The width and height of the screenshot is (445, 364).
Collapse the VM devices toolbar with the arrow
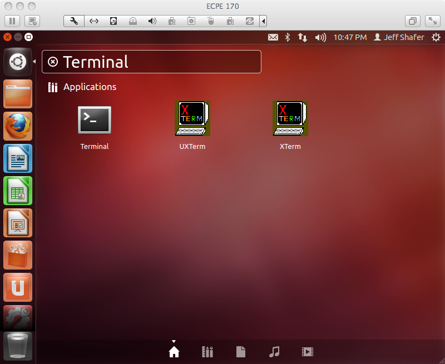(263, 21)
